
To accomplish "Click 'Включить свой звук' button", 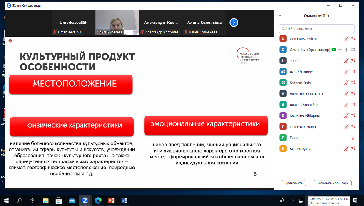I will (333, 183).
